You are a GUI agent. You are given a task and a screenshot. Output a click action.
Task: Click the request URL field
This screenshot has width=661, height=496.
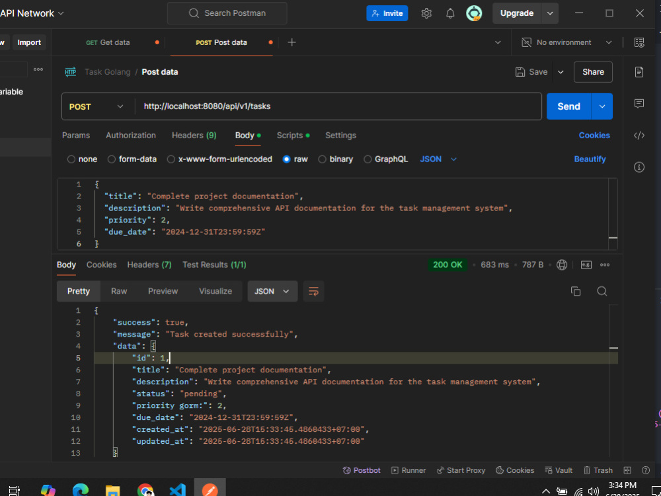[x=338, y=106]
